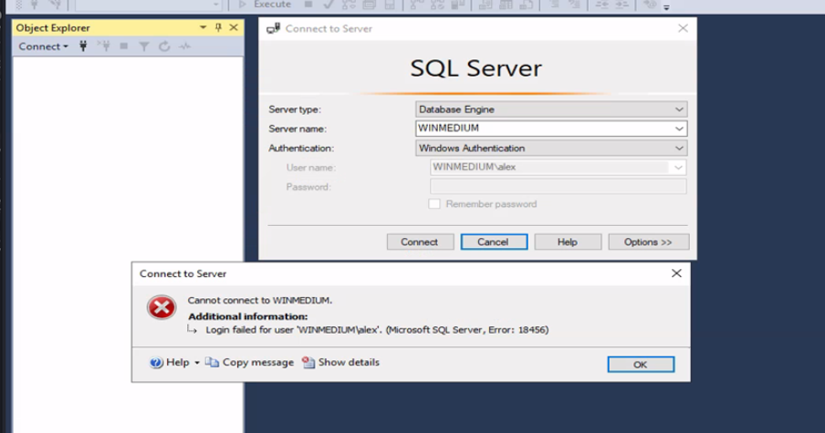Toggle the Remember password checkbox
825x433 pixels.
click(x=434, y=204)
